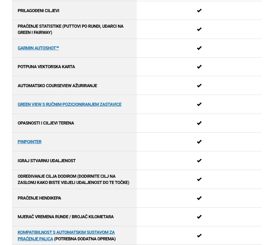Click checkmark next to PinPointer row
This screenshot has height=245, width=280.
tap(199, 142)
